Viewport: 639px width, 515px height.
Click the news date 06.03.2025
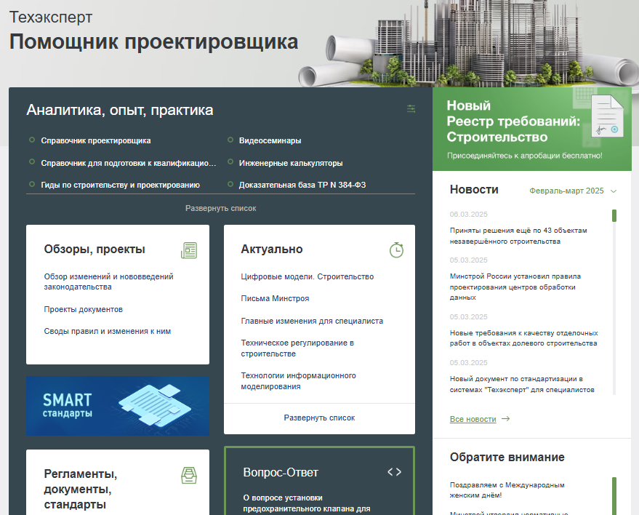469,214
